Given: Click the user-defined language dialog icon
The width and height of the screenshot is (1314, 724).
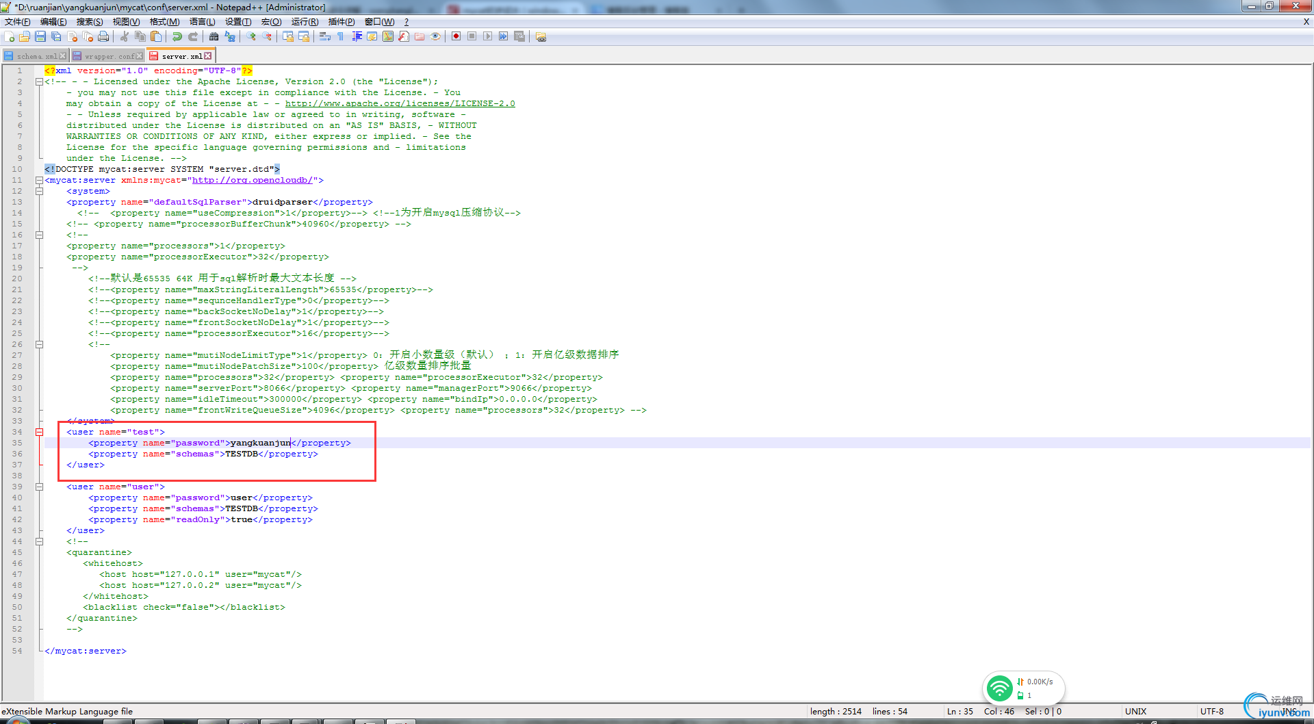Looking at the screenshot, I should pyautogui.click(x=372, y=36).
